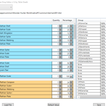Viewport: 106px width, 106px height.
Task: Click percentage spinner arrows for Rathian Scale+
Action: (x=71, y=86)
